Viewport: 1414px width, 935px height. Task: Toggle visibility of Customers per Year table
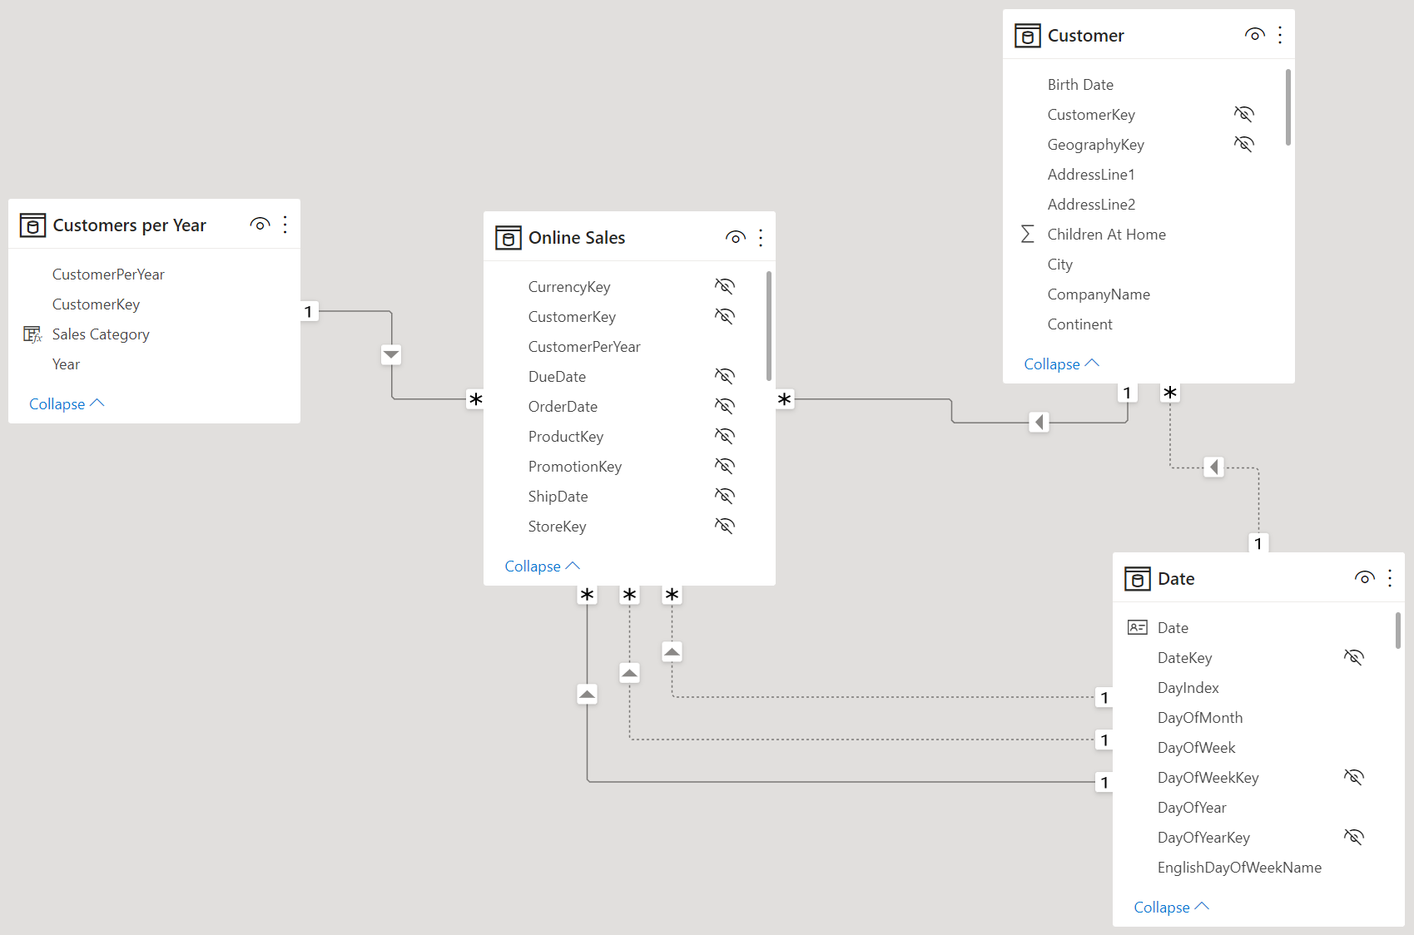click(x=260, y=225)
